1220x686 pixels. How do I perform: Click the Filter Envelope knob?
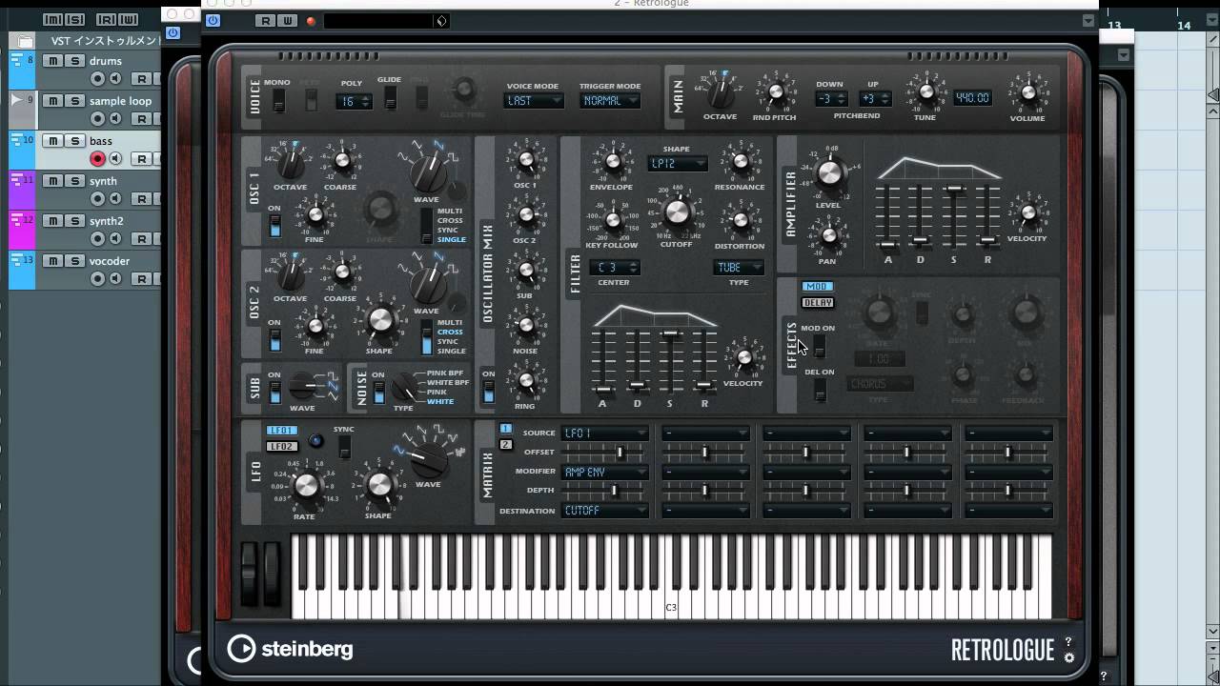click(612, 162)
